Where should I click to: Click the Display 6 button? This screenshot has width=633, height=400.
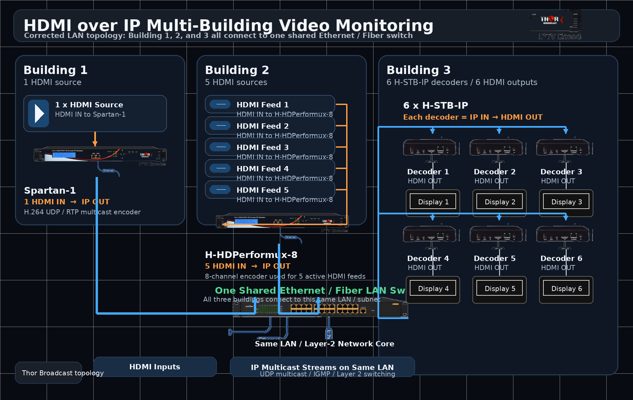coord(565,288)
